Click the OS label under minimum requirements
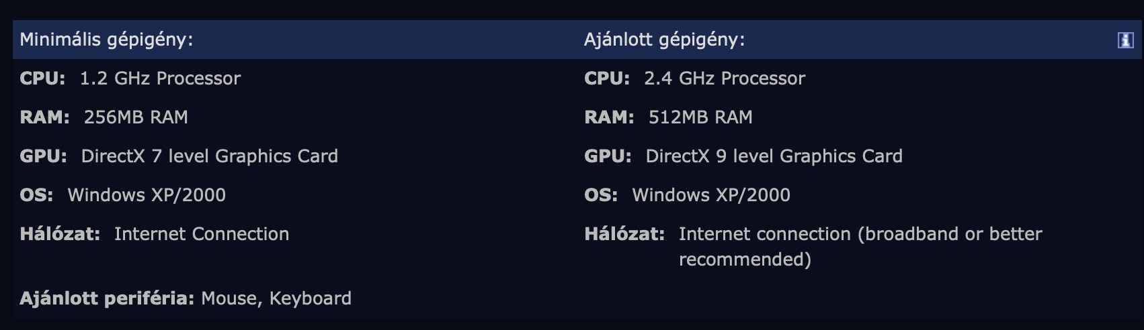The image size is (1144, 330). coord(36,195)
